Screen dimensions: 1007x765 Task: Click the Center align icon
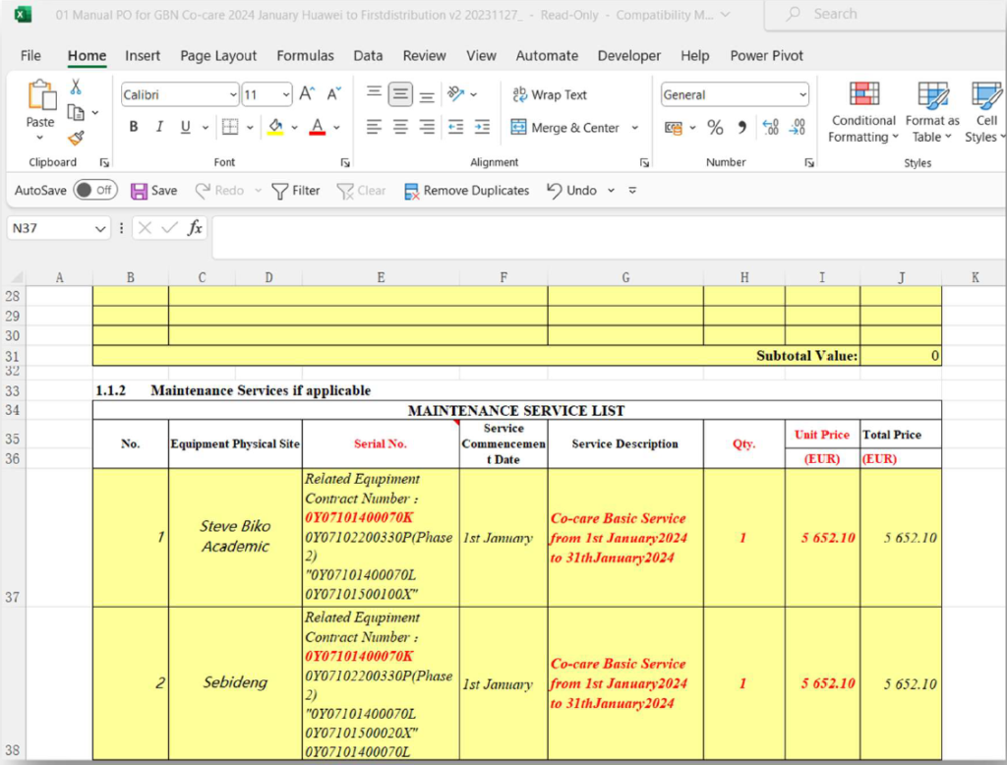[x=400, y=127]
